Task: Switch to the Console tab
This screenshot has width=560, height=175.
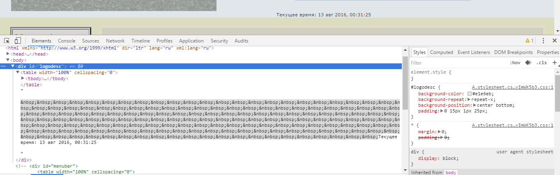Action: (x=67, y=41)
